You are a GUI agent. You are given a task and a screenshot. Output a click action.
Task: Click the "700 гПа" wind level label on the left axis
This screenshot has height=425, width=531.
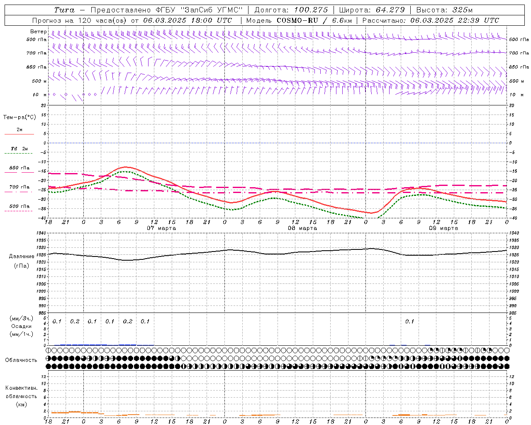(x=37, y=53)
